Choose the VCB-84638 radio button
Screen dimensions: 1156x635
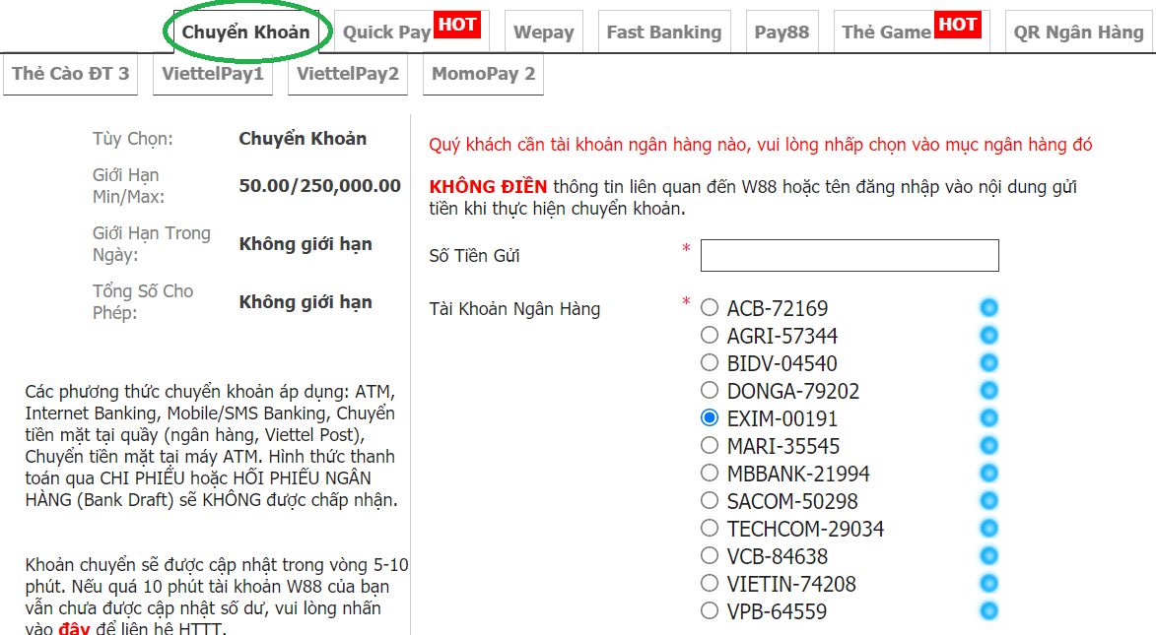(x=710, y=555)
